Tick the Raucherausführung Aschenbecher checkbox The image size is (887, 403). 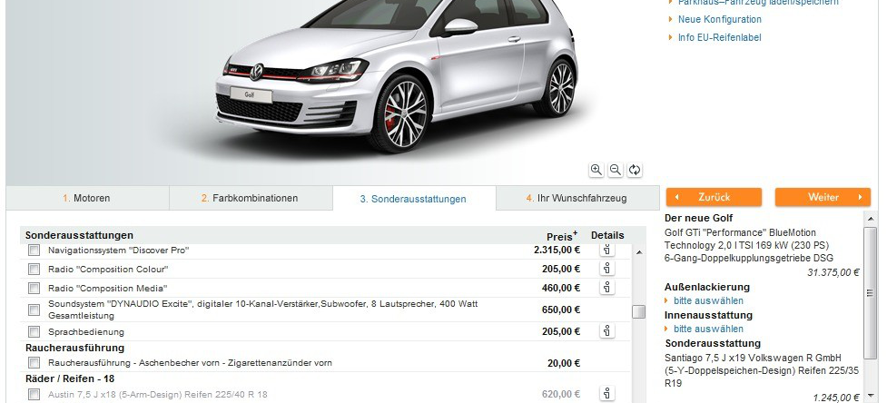34,363
